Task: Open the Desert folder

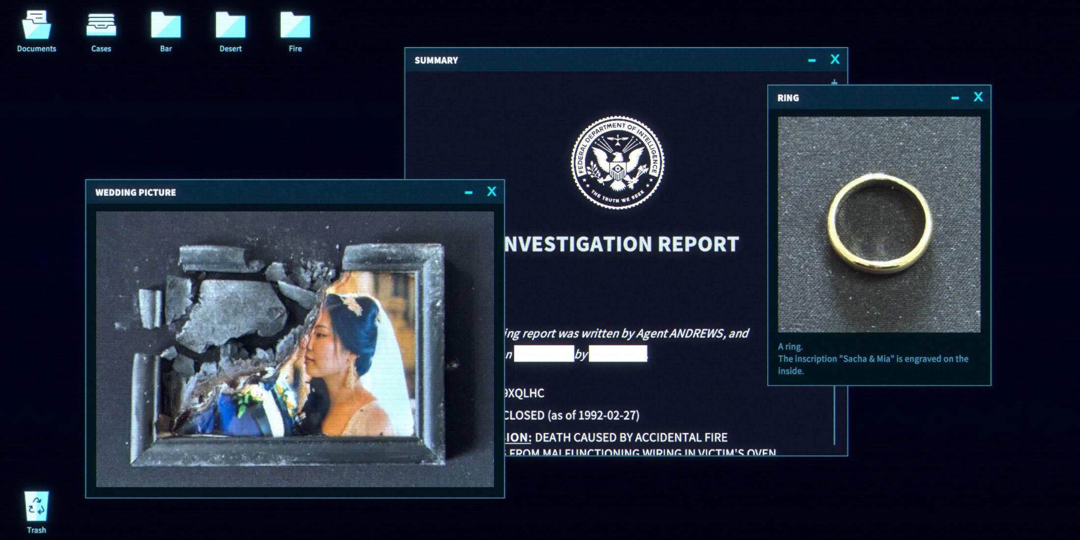Action: [x=230, y=26]
